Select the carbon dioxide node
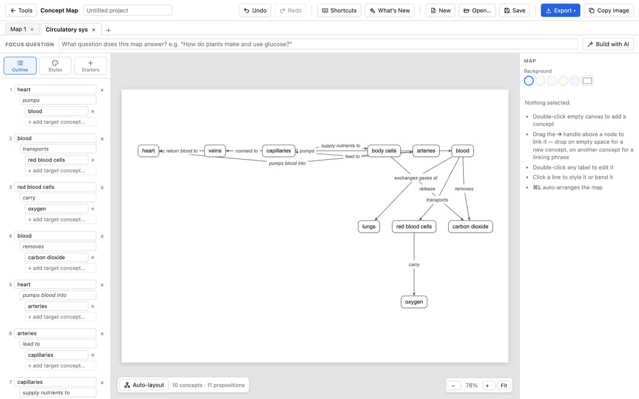This screenshot has width=639, height=399. (x=470, y=227)
